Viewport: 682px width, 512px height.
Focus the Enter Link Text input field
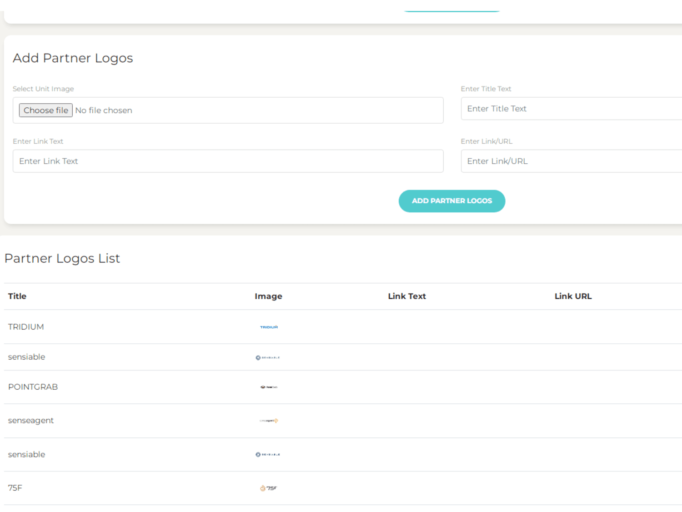228,161
